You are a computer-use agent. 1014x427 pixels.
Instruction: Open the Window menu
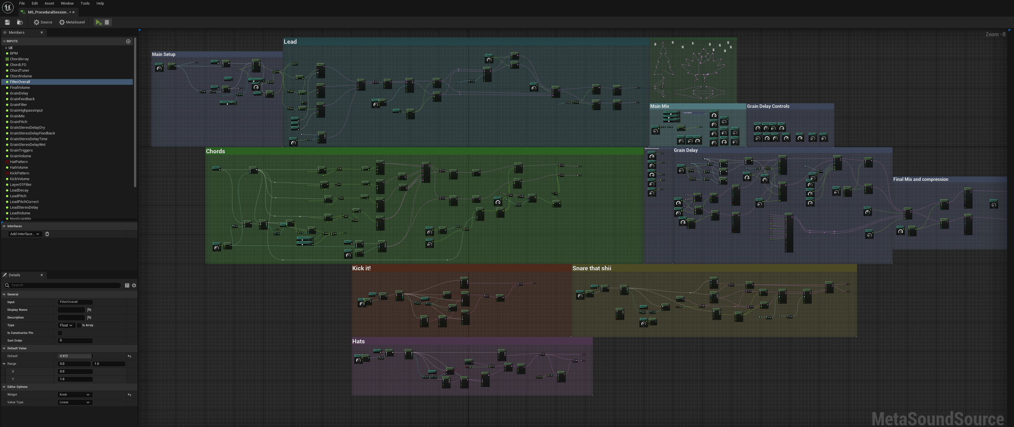(x=67, y=3)
